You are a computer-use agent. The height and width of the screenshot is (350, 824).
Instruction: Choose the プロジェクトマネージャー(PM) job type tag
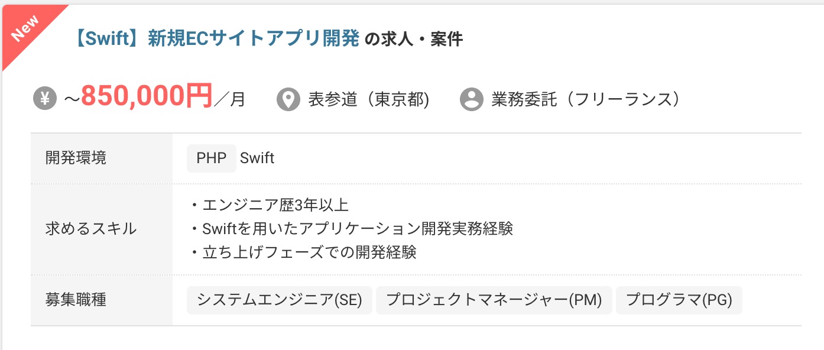pyautogui.click(x=494, y=300)
